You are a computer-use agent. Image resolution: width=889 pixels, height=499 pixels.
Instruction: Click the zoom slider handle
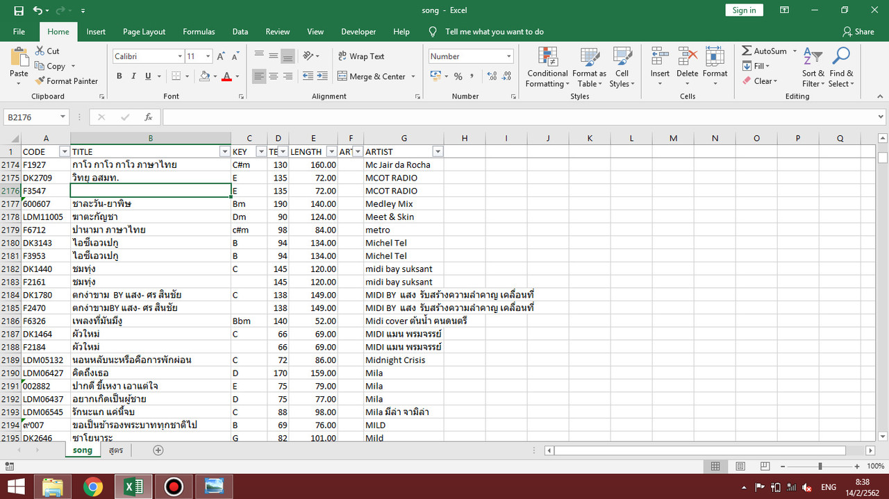click(820, 466)
